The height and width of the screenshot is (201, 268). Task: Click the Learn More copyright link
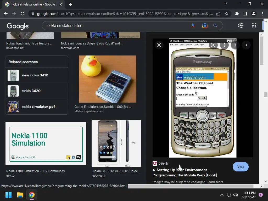(215, 182)
